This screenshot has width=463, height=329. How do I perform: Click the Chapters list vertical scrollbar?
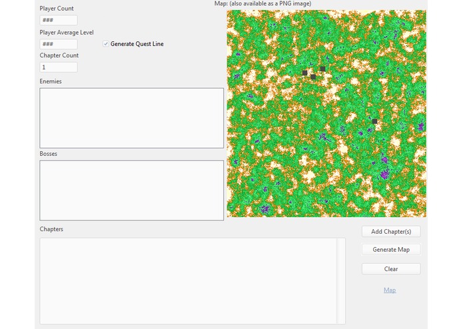coord(341,281)
